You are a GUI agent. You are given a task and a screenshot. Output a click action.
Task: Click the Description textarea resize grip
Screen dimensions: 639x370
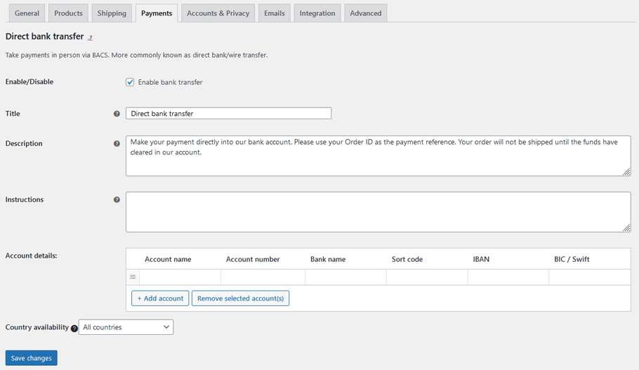626,172
